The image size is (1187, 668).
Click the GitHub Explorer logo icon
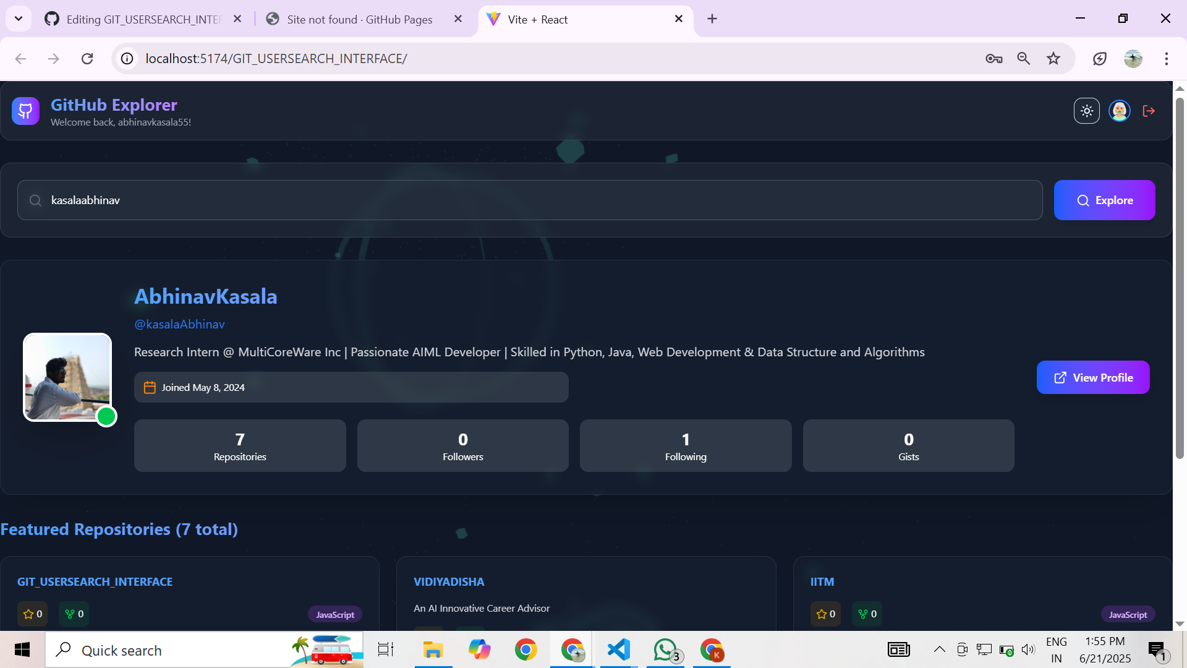pos(25,111)
